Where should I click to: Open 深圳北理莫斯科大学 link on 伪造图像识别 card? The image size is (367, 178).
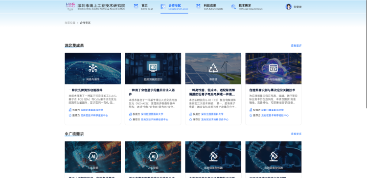[273, 110]
